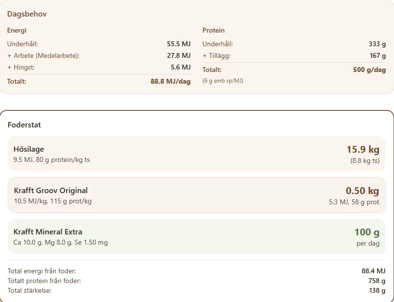Select the Krafft Groov Original card
394x302 pixels.
tap(146, 195)
